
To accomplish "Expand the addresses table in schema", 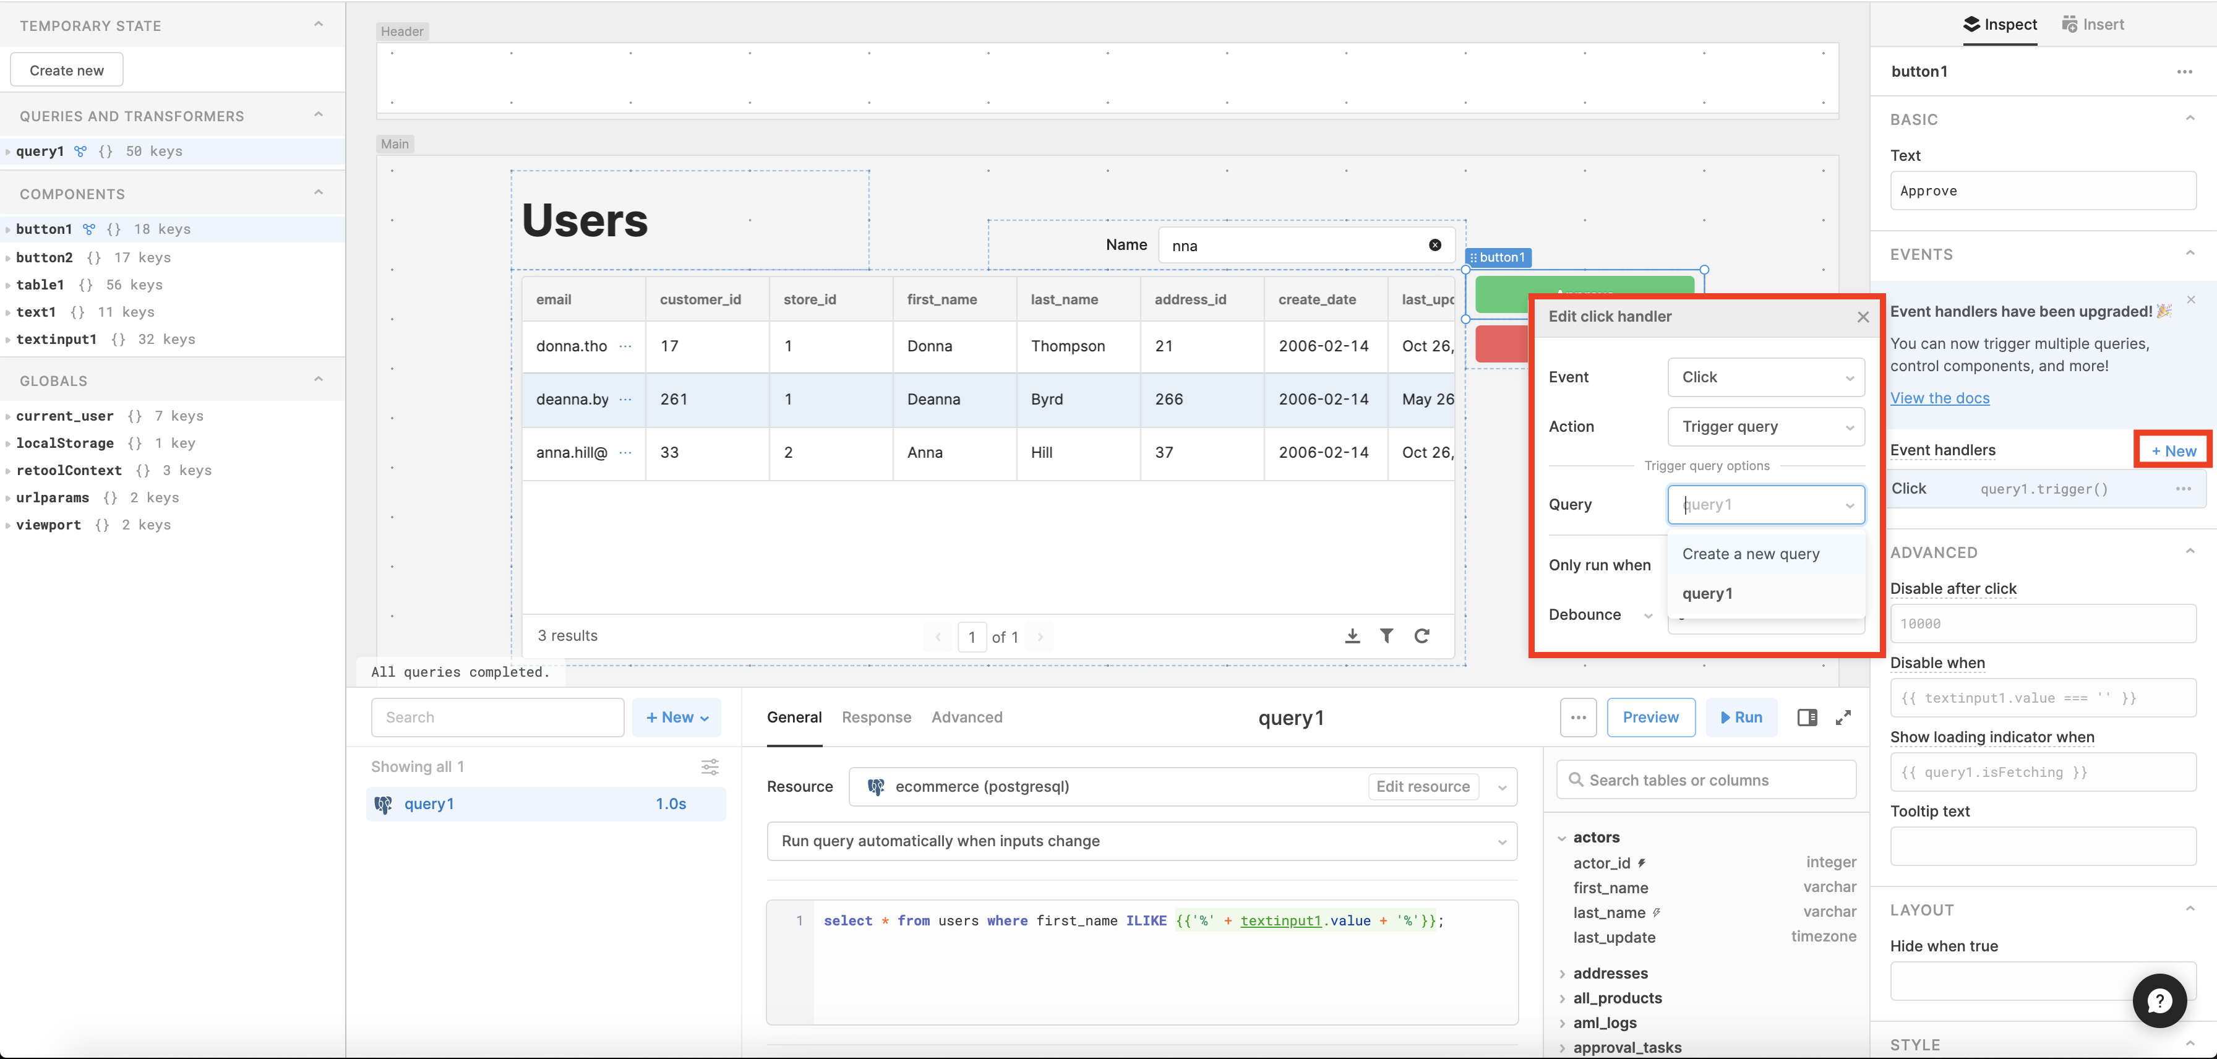I will (x=1562, y=974).
